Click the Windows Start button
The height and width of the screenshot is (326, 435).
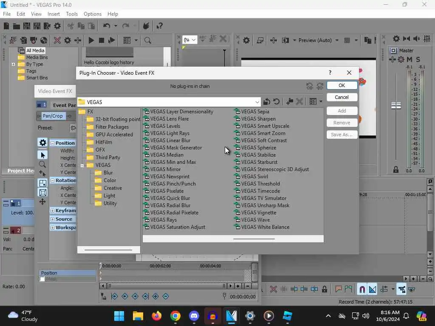pyautogui.click(x=119, y=316)
